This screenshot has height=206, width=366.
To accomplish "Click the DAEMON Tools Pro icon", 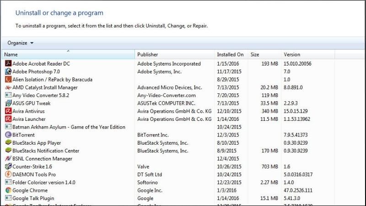I will [8, 174].
